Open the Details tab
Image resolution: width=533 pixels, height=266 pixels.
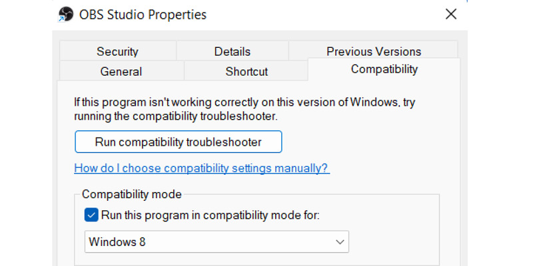(x=232, y=51)
